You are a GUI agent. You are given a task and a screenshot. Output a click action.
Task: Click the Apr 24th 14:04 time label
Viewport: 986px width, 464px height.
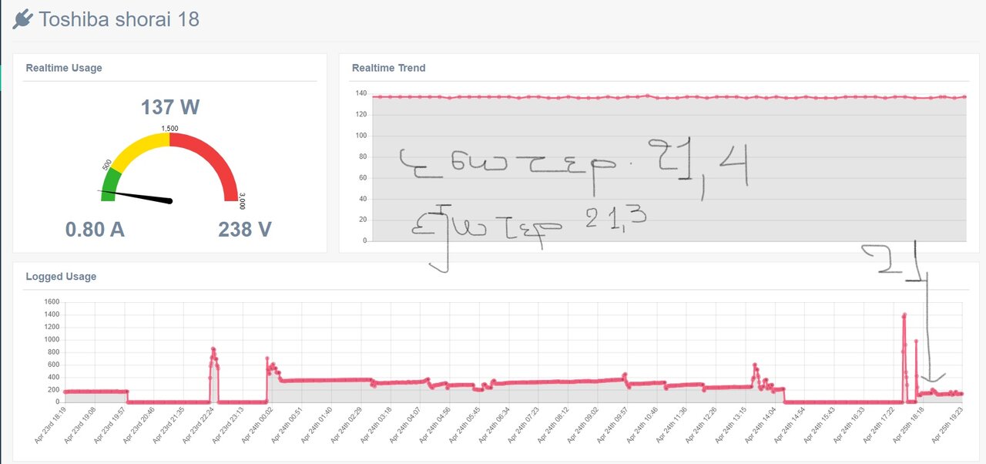tap(761, 425)
